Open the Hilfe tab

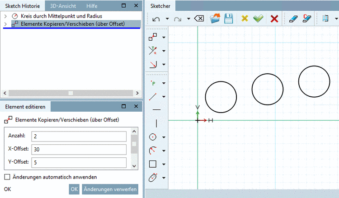tap(92, 6)
